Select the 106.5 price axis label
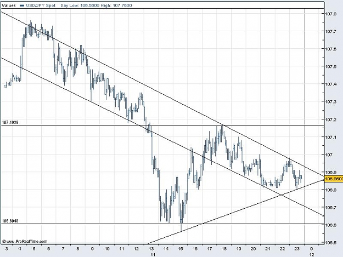Image resolution: width=343 pixels, height=257 pixels. click(330, 243)
